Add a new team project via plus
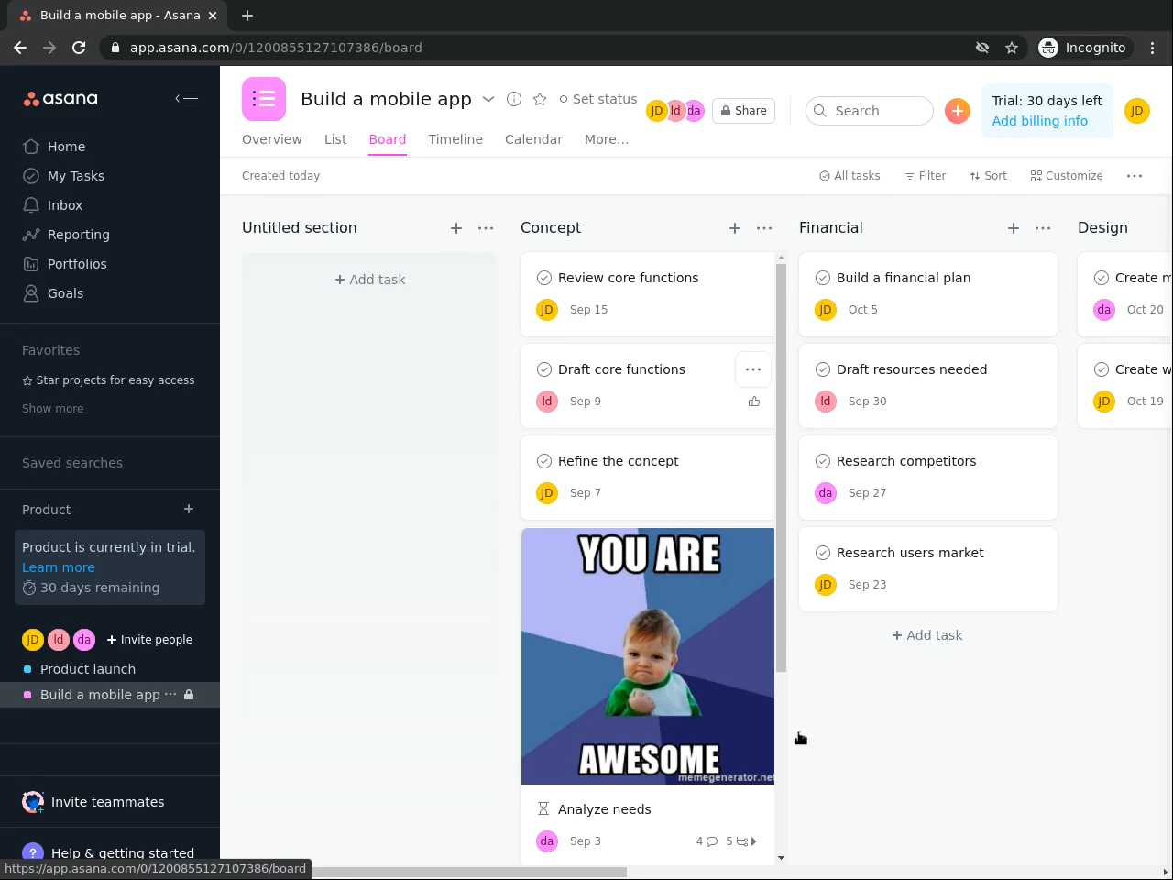The image size is (1173, 880). pyautogui.click(x=189, y=510)
